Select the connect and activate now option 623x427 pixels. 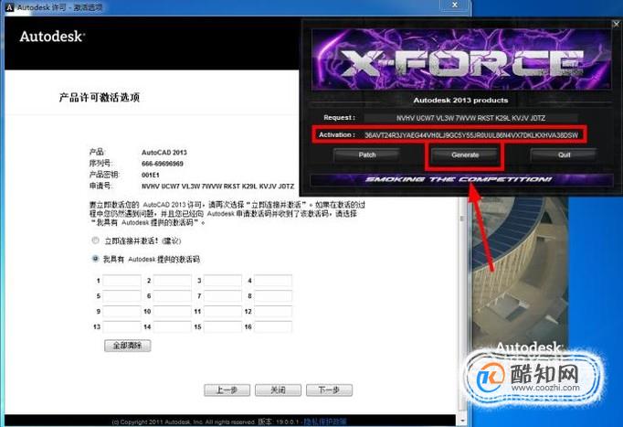coord(95,240)
